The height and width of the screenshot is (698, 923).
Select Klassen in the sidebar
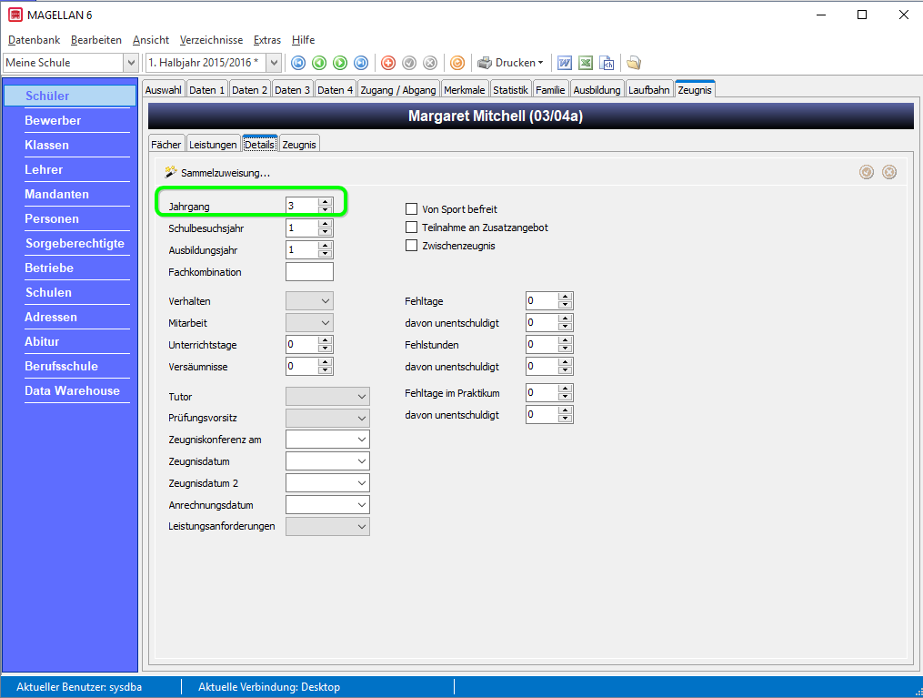pos(46,145)
